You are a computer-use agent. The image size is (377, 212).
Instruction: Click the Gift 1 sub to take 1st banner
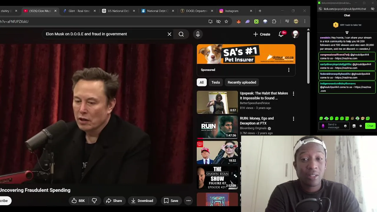pyautogui.click(x=347, y=25)
